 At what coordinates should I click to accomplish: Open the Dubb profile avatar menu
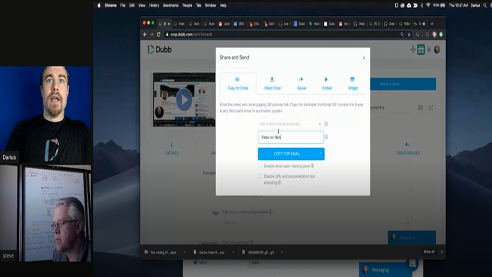pos(437,49)
